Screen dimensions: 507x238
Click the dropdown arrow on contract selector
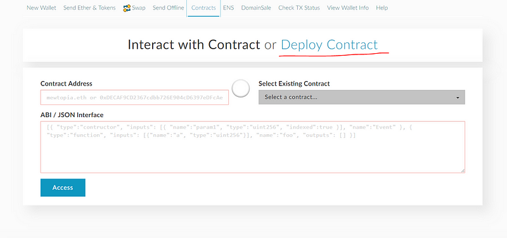(x=458, y=97)
